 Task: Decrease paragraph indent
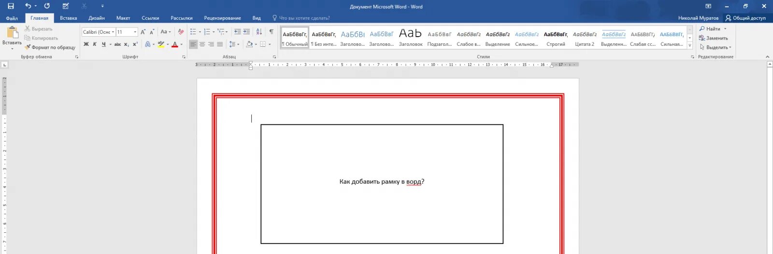pyautogui.click(x=237, y=32)
